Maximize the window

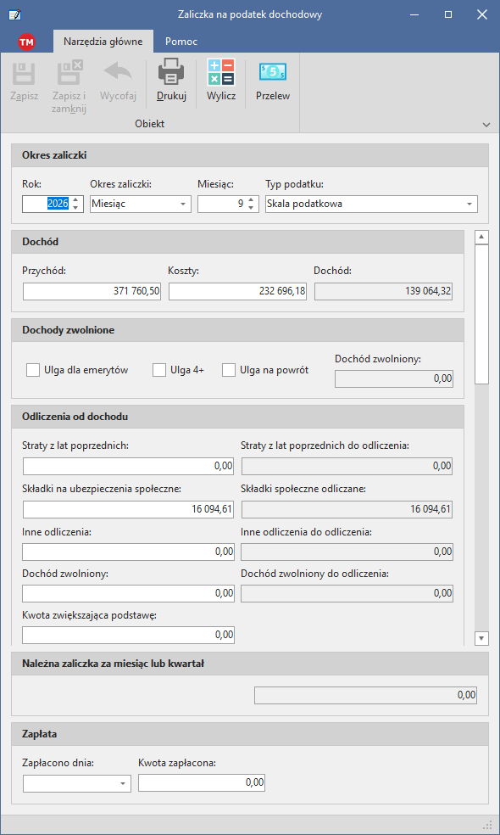tap(448, 14)
